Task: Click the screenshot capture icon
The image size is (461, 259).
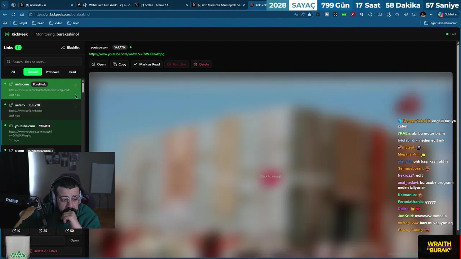Action: pos(414,14)
